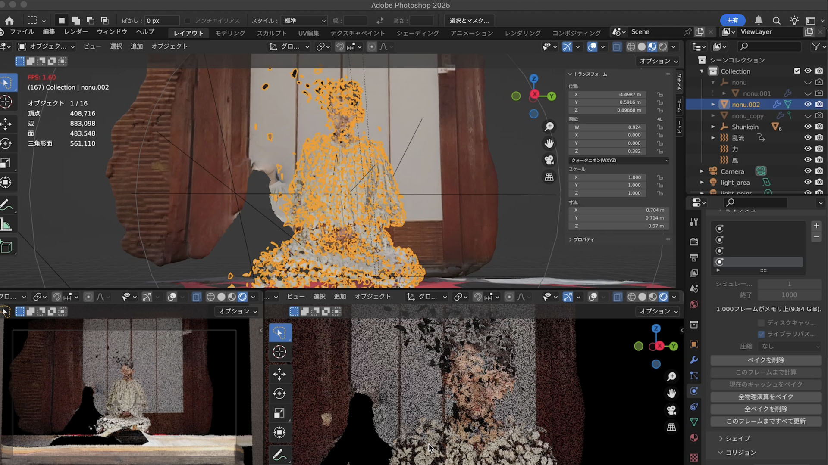Click the ベイクを削除 button
Screen dimensions: 828x465
pyautogui.click(x=765, y=360)
